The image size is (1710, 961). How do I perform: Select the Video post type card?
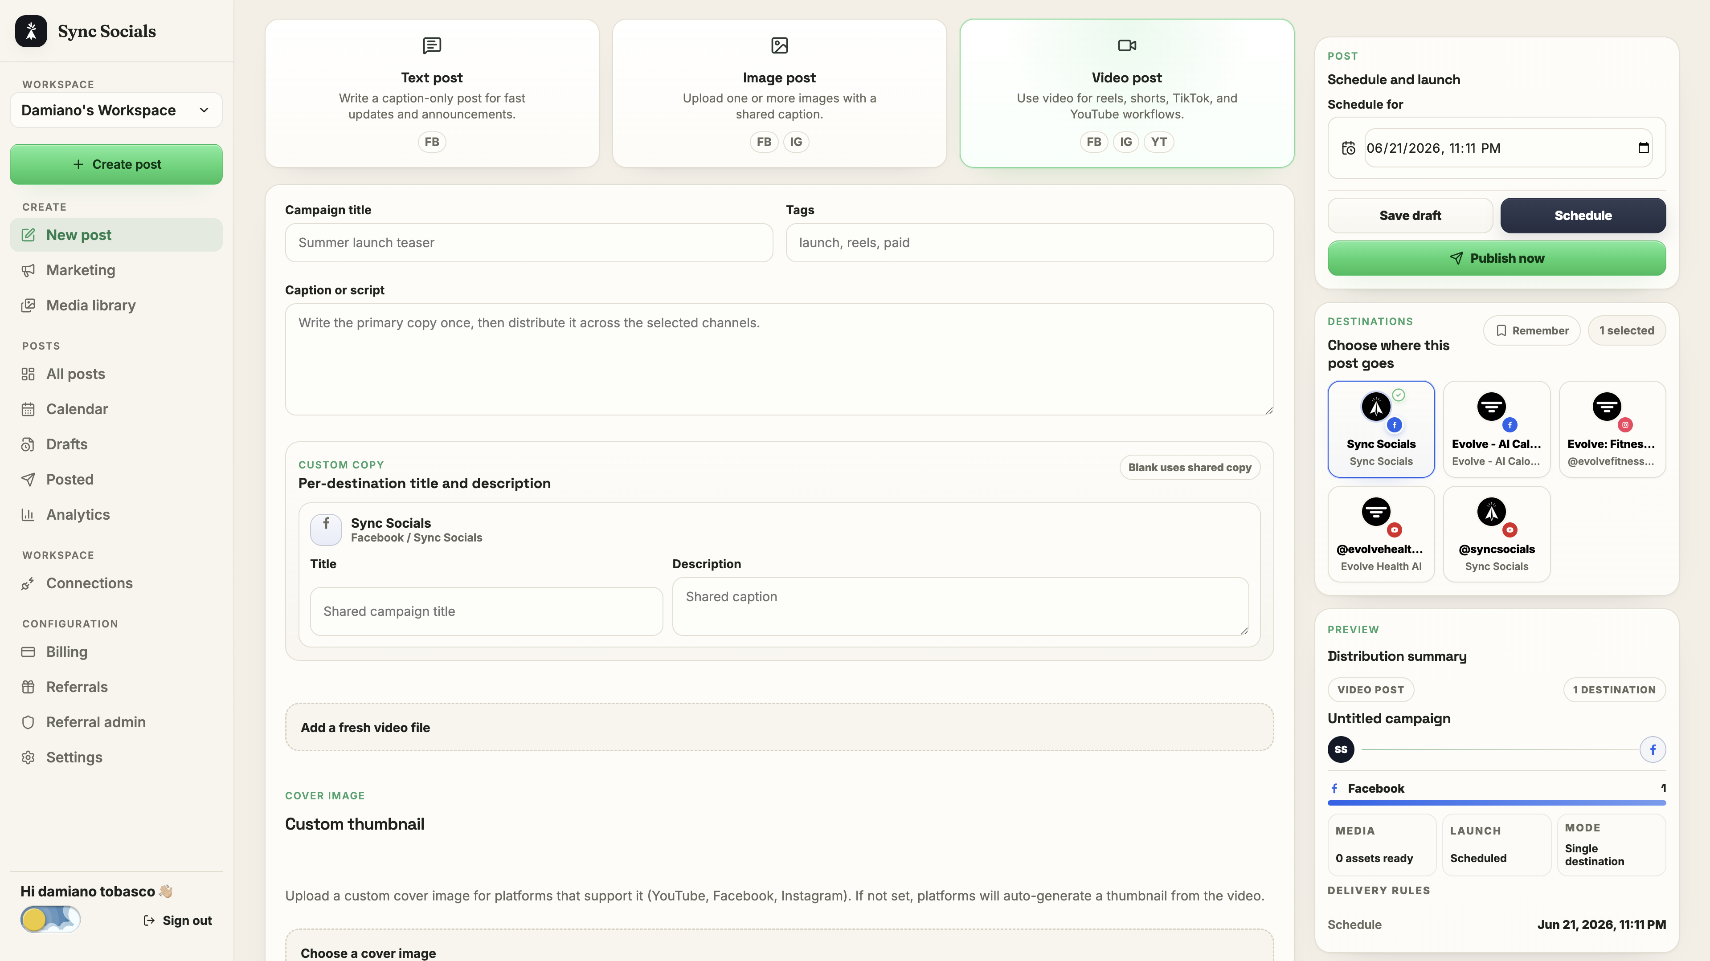pos(1127,93)
